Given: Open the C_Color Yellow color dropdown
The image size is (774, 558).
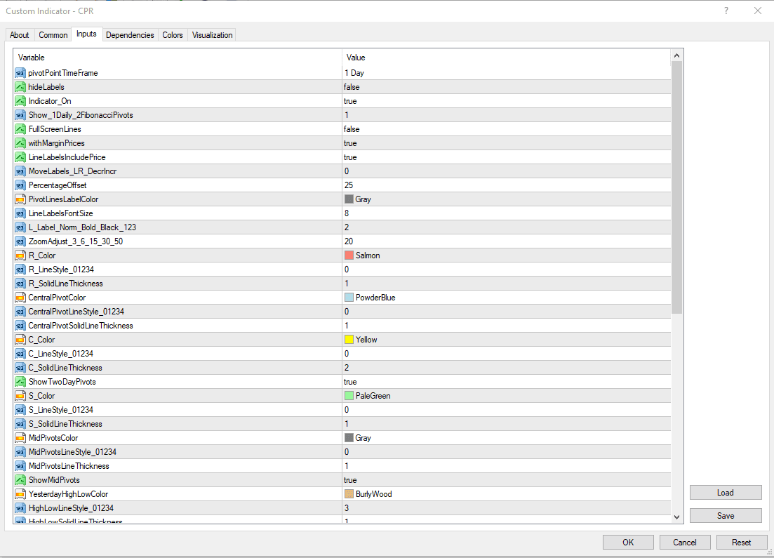Looking at the screenshot, I should click(x=505, y=340).
